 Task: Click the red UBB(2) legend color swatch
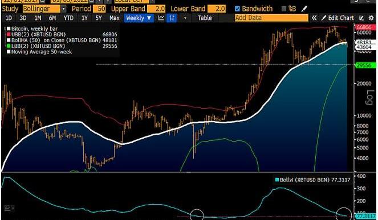(9, 35)
